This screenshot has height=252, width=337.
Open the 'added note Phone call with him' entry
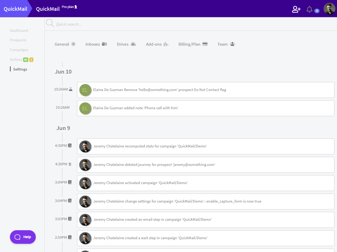click(206, 108)
